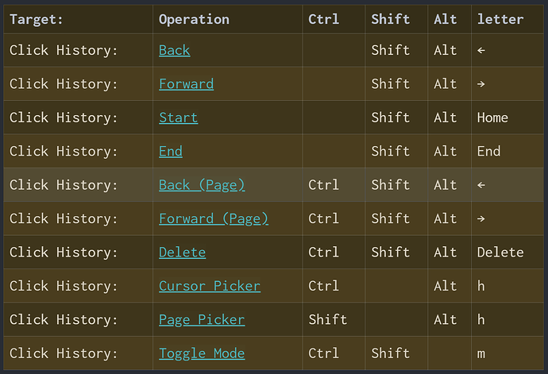This screenshot has width=548, height=374.
Task: Select the Ctrl column header
Action: 323,19
